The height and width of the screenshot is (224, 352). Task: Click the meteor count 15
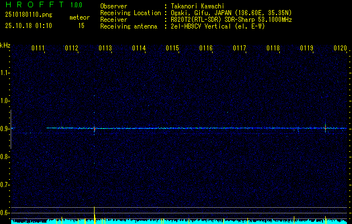click(x=81, y=26)
